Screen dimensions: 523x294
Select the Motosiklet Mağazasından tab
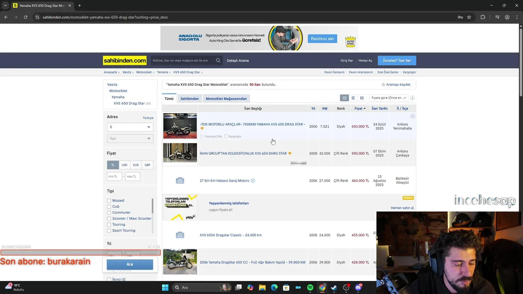coord(226,98)
